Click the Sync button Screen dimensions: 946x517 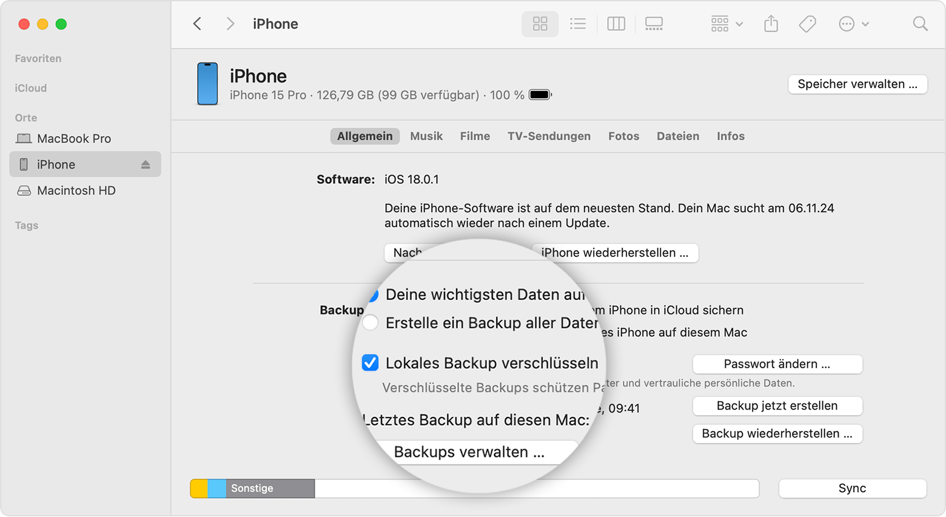(852, 488)
